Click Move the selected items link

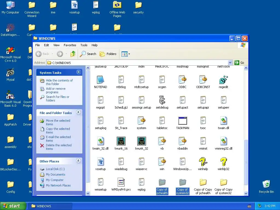point(58,122)
